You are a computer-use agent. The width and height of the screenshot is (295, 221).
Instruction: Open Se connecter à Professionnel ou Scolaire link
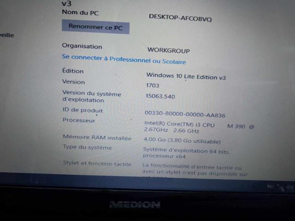tap(124, 59)
